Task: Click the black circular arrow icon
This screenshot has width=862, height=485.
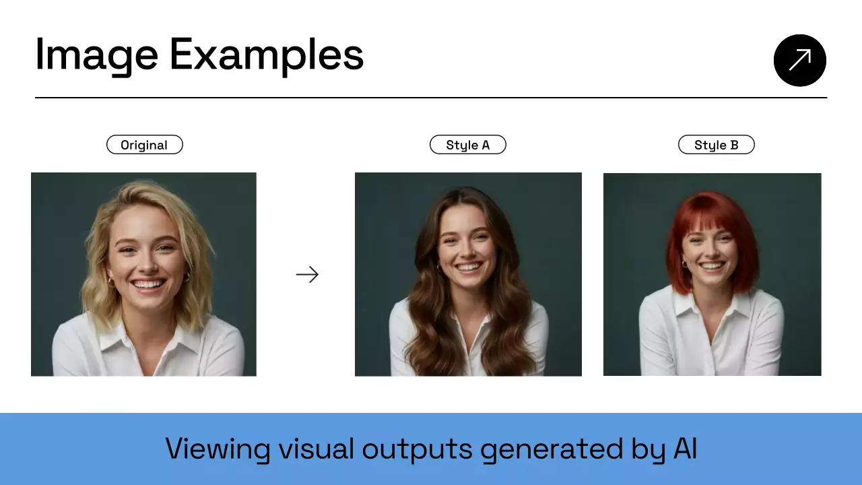Action: point(799,61)
